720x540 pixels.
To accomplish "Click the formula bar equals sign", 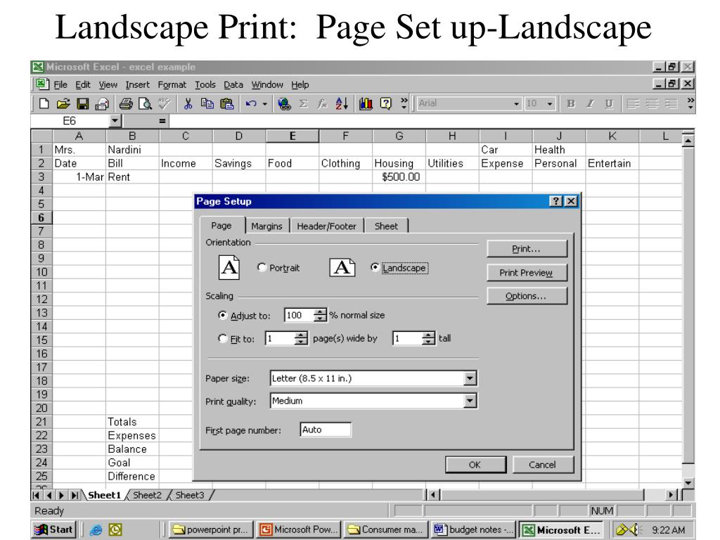I will pyautogui.click(x=162, y=121).
